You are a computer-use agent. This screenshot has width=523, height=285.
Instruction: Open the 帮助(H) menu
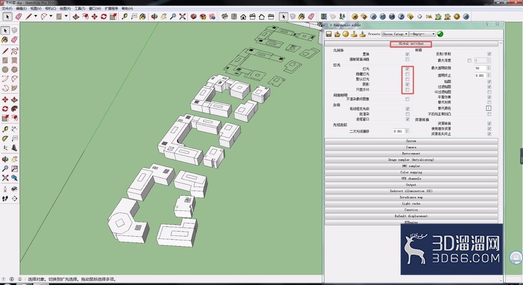pyautogui.click(x=127, y=8)
